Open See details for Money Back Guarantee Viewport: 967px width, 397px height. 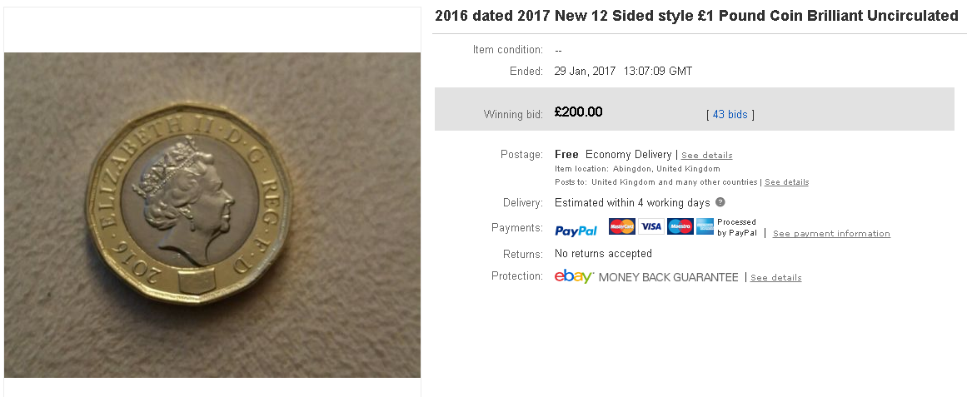(775, 277)
